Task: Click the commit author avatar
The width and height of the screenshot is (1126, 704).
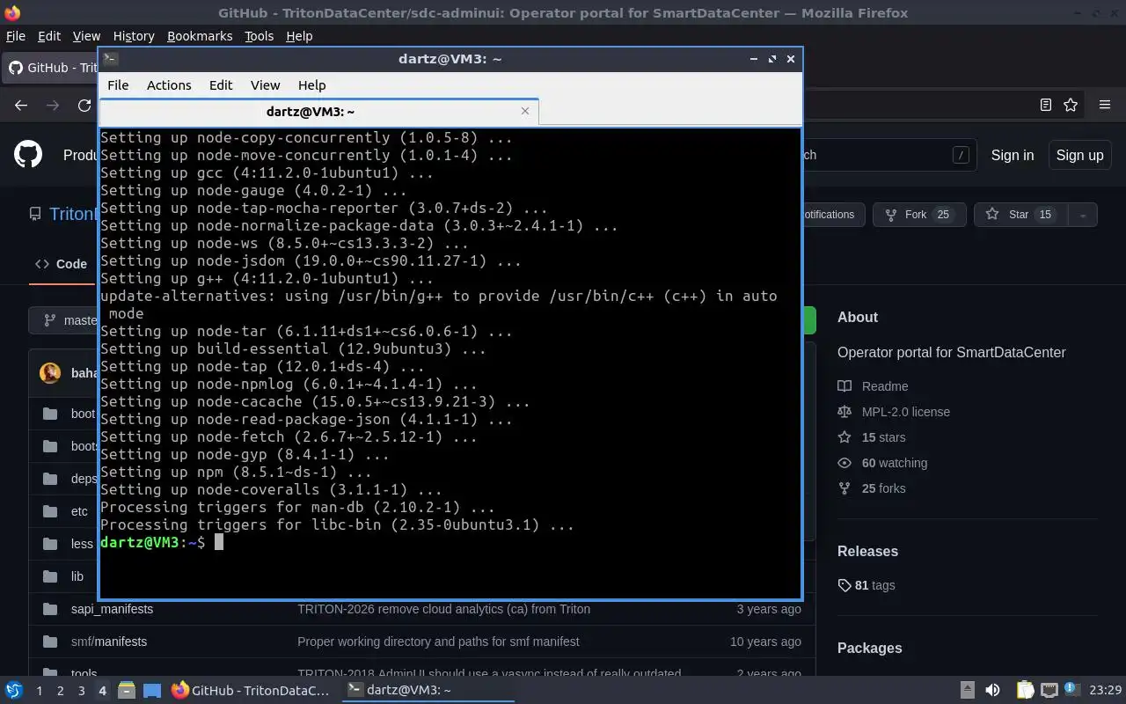Action: tap(50, 373)
